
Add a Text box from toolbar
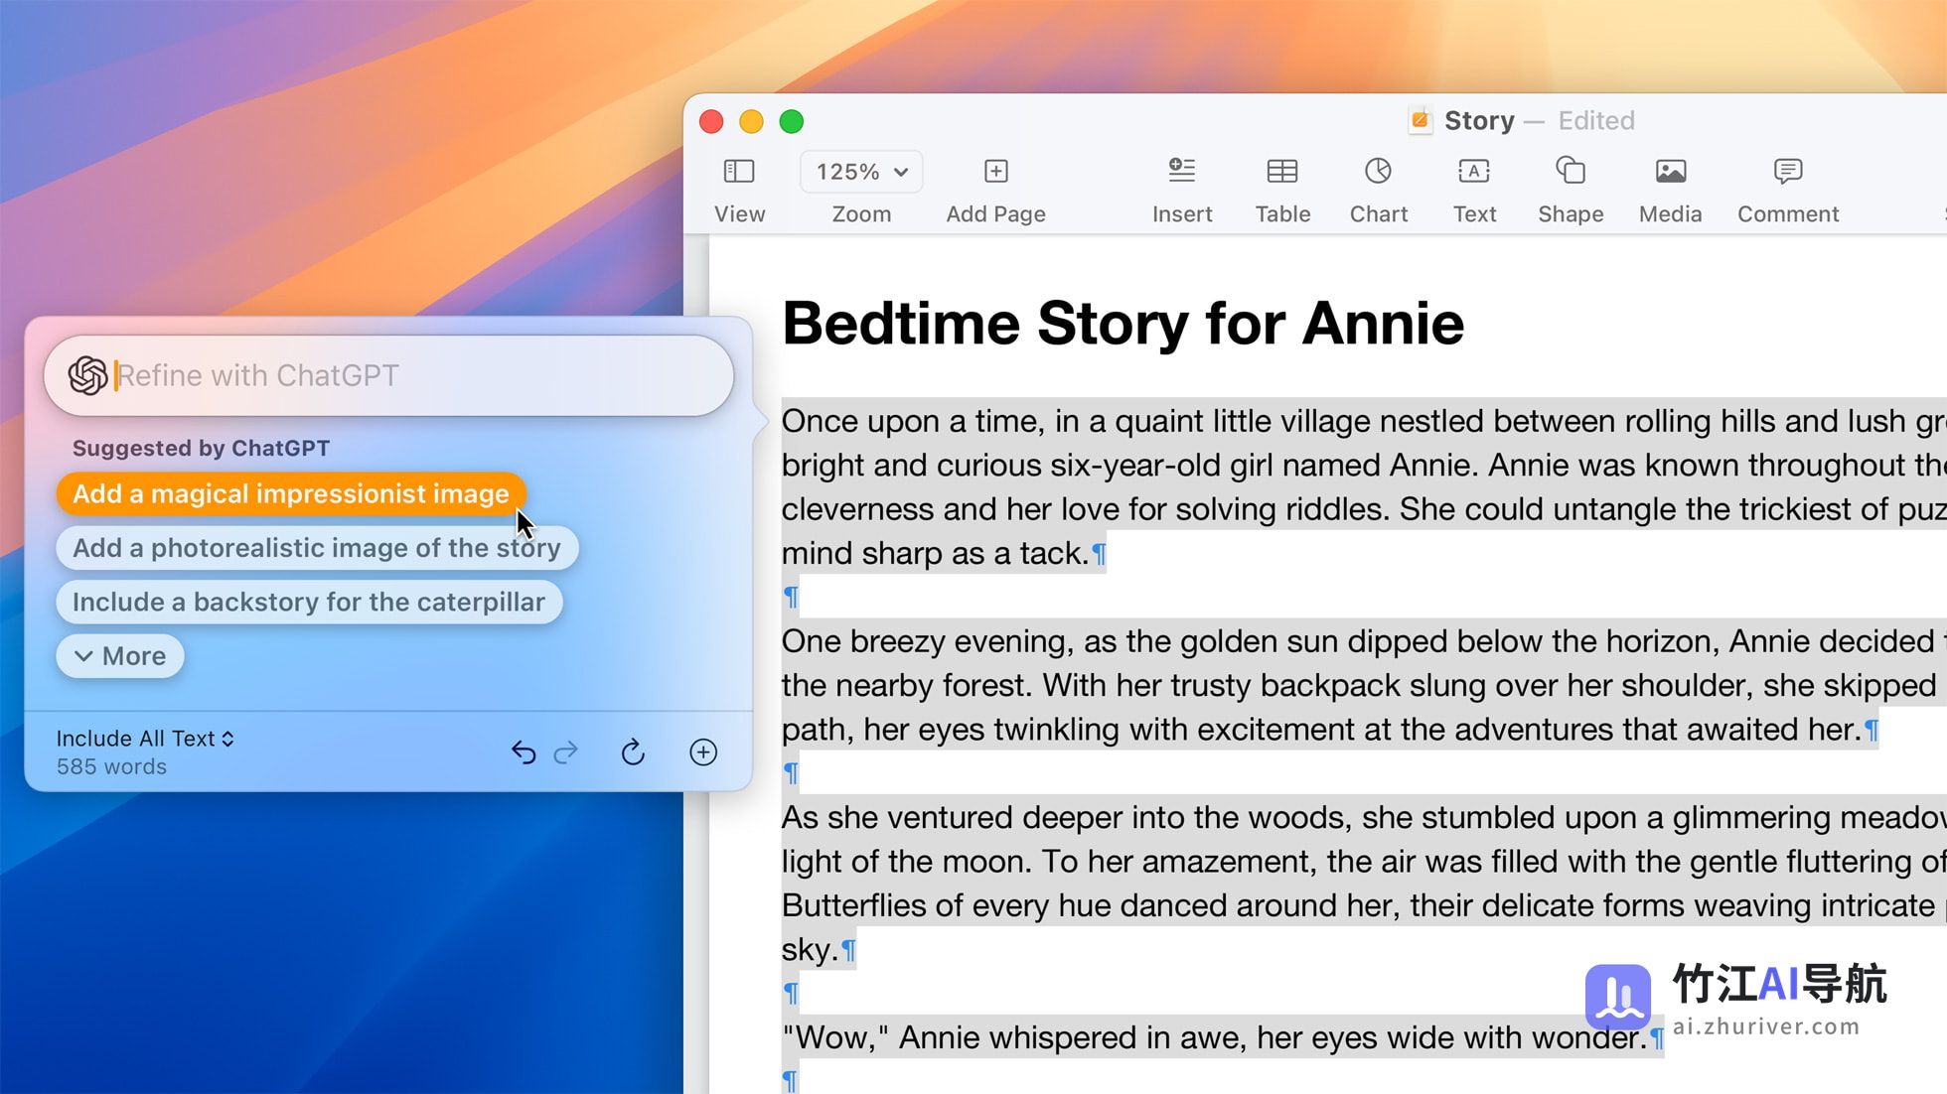pos(1474,171)
